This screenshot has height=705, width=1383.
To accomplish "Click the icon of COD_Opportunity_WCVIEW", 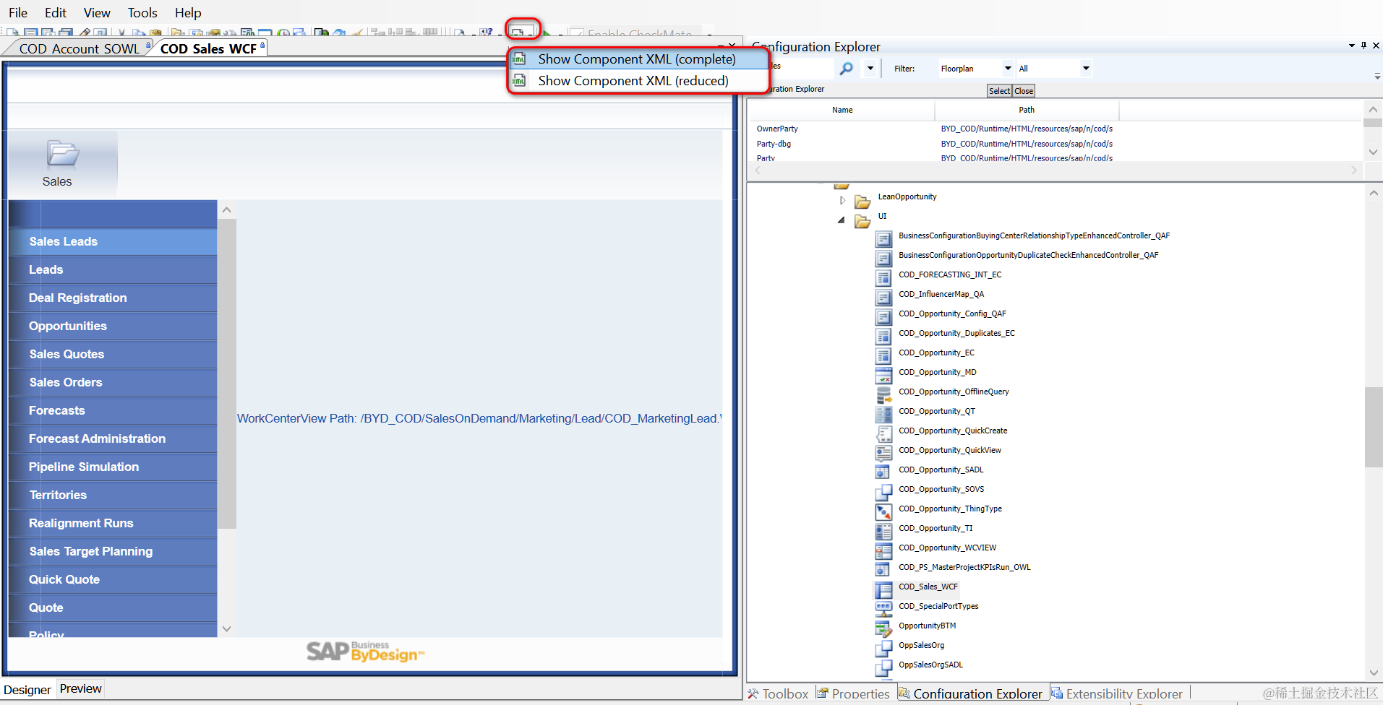I will 883,550.
